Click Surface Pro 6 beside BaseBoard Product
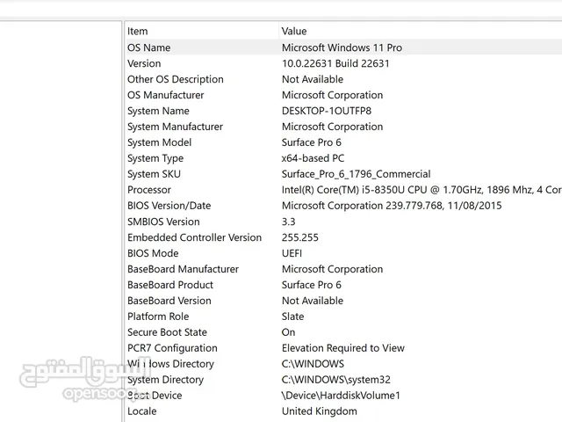 pyautogui.click(x=312, y=285)
